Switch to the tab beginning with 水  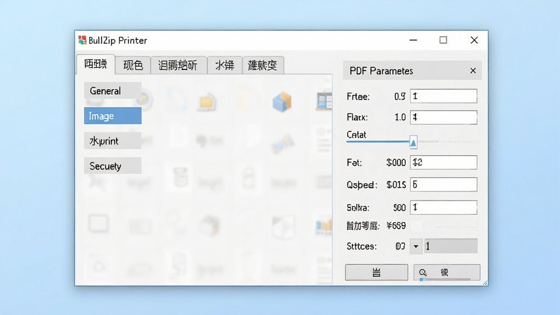[225, 65]
